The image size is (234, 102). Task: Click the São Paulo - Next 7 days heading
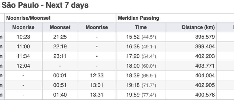point(45,5)
